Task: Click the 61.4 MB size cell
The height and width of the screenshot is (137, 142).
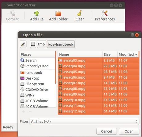Action: click(x=110, y=111)
